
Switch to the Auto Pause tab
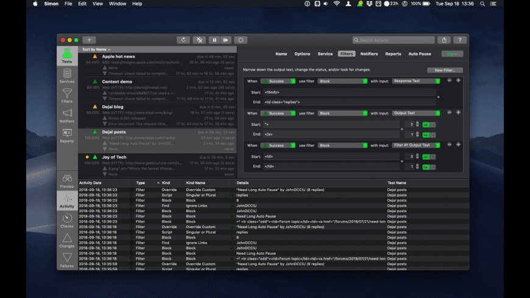tap(420, 54)
